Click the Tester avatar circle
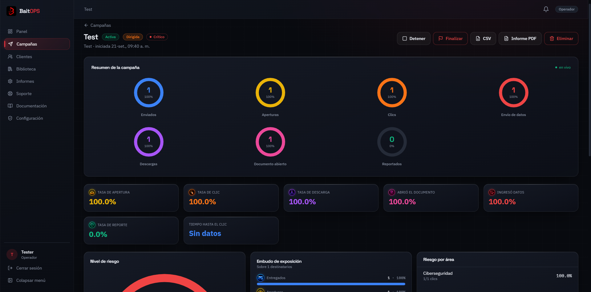This screenshot has width=591, height=292. 12,254
